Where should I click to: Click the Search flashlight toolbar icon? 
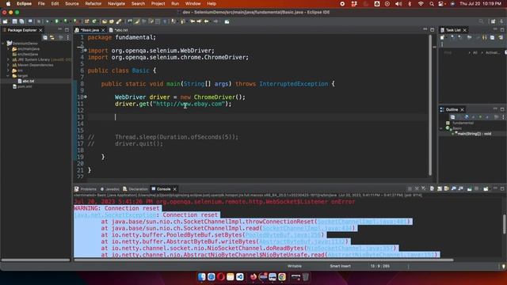tap(119, 21)
